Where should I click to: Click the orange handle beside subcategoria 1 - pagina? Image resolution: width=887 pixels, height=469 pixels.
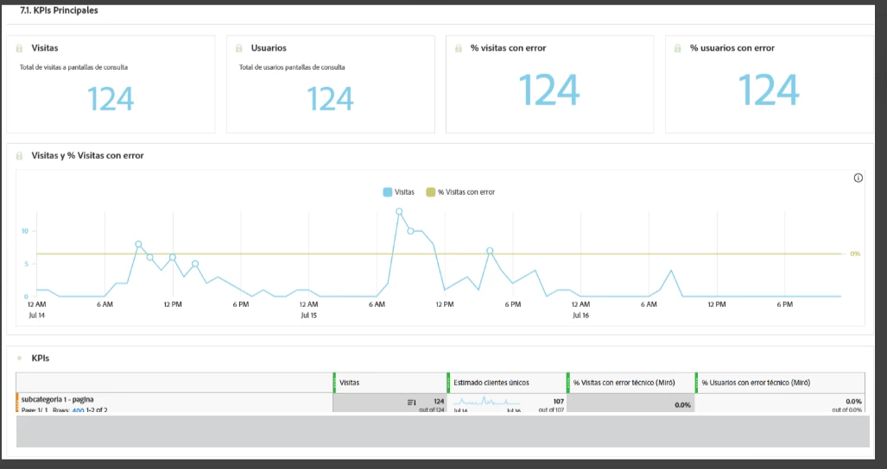[17, 403]
